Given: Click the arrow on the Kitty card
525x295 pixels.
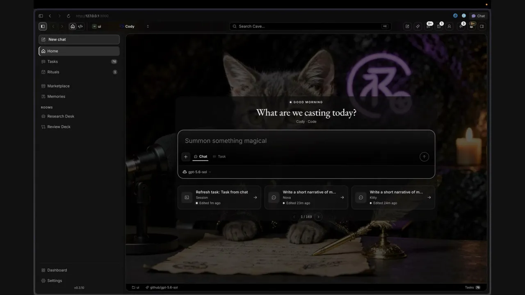Looking at the screenshot, I should coord(429,197).
